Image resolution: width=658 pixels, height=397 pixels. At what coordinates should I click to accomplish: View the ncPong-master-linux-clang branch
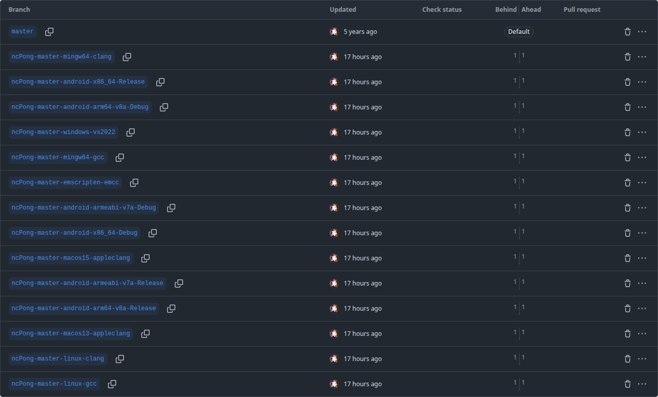click(x=58, y=359)
